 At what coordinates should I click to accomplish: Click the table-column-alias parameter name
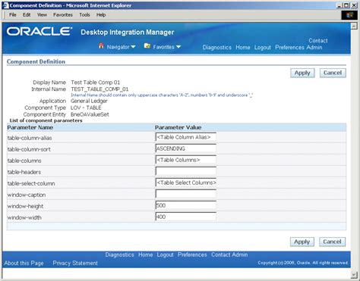(x=30, y=138)
